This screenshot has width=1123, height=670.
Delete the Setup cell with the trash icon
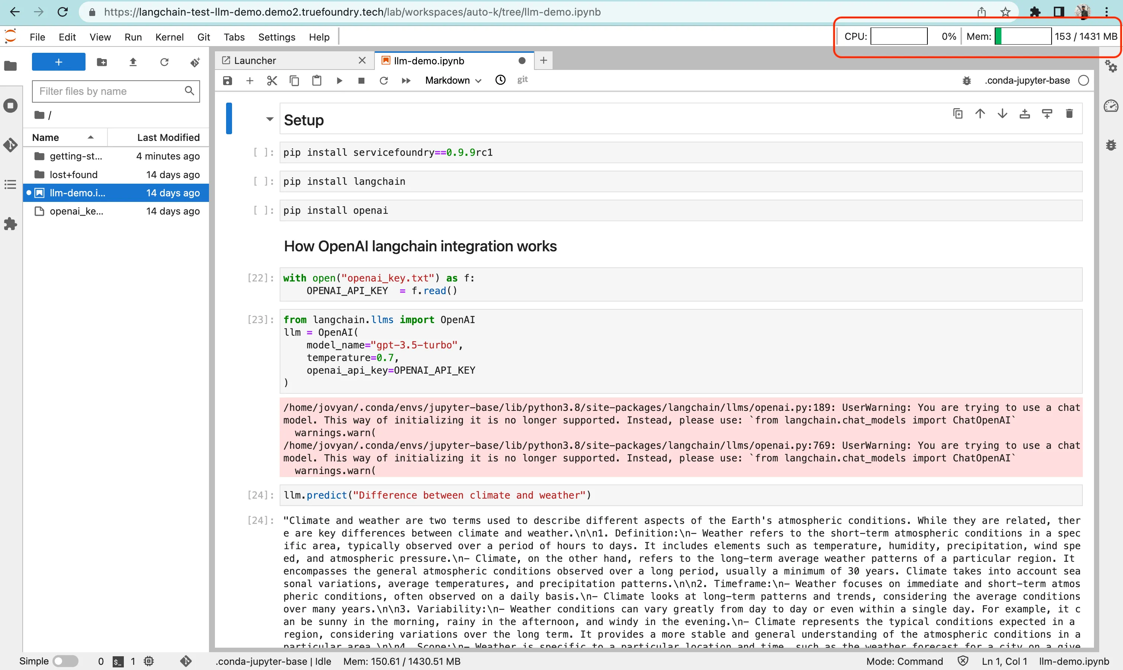click(x=1069, y=113)
